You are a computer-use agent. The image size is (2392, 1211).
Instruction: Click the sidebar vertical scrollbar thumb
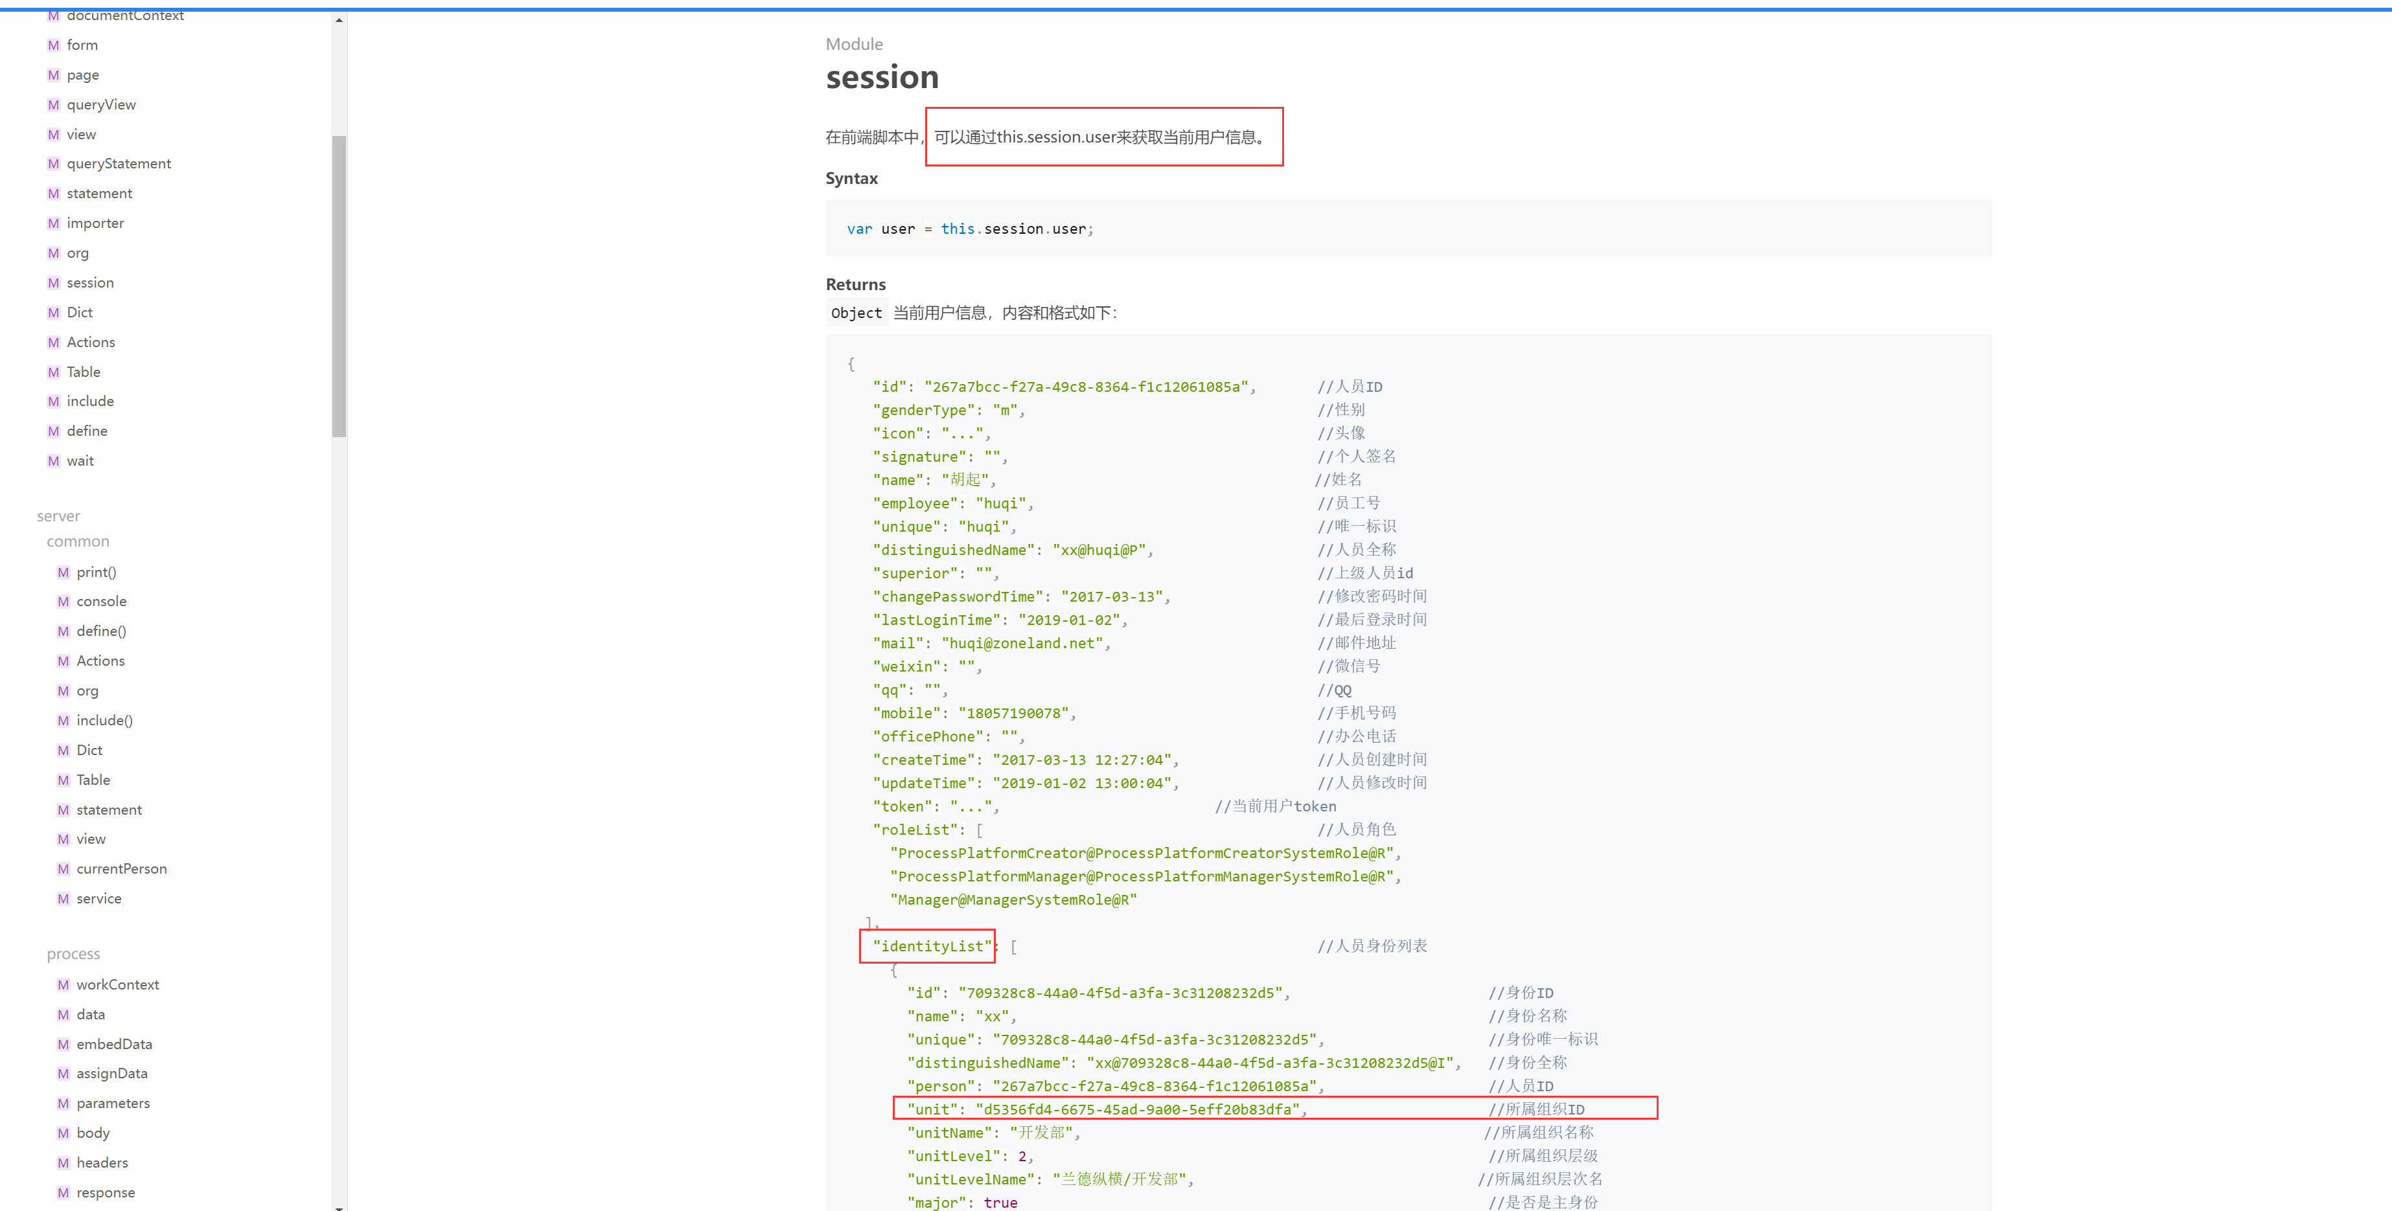tap(339, 286)
